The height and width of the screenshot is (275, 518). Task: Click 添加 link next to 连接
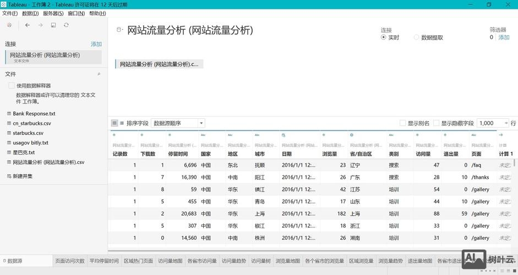click(96, 44)
